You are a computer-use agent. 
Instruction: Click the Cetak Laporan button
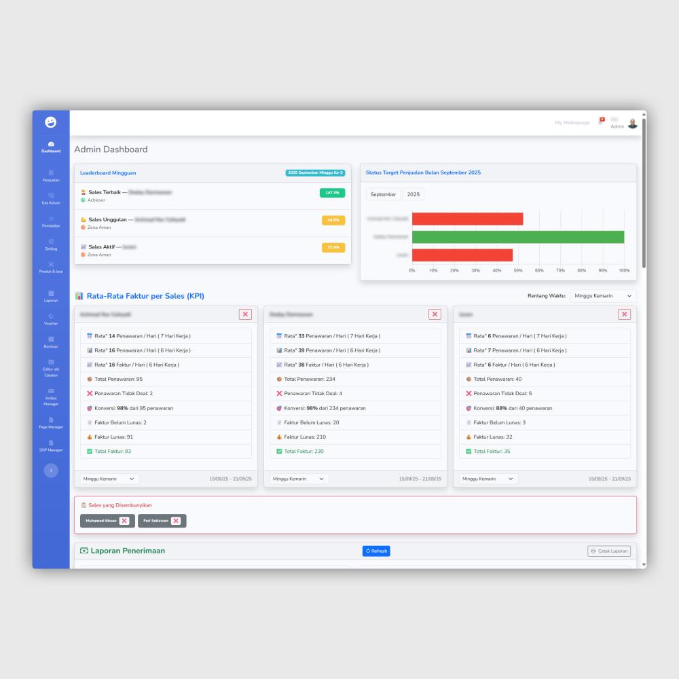pyautogui.click(x=609, y=551)
